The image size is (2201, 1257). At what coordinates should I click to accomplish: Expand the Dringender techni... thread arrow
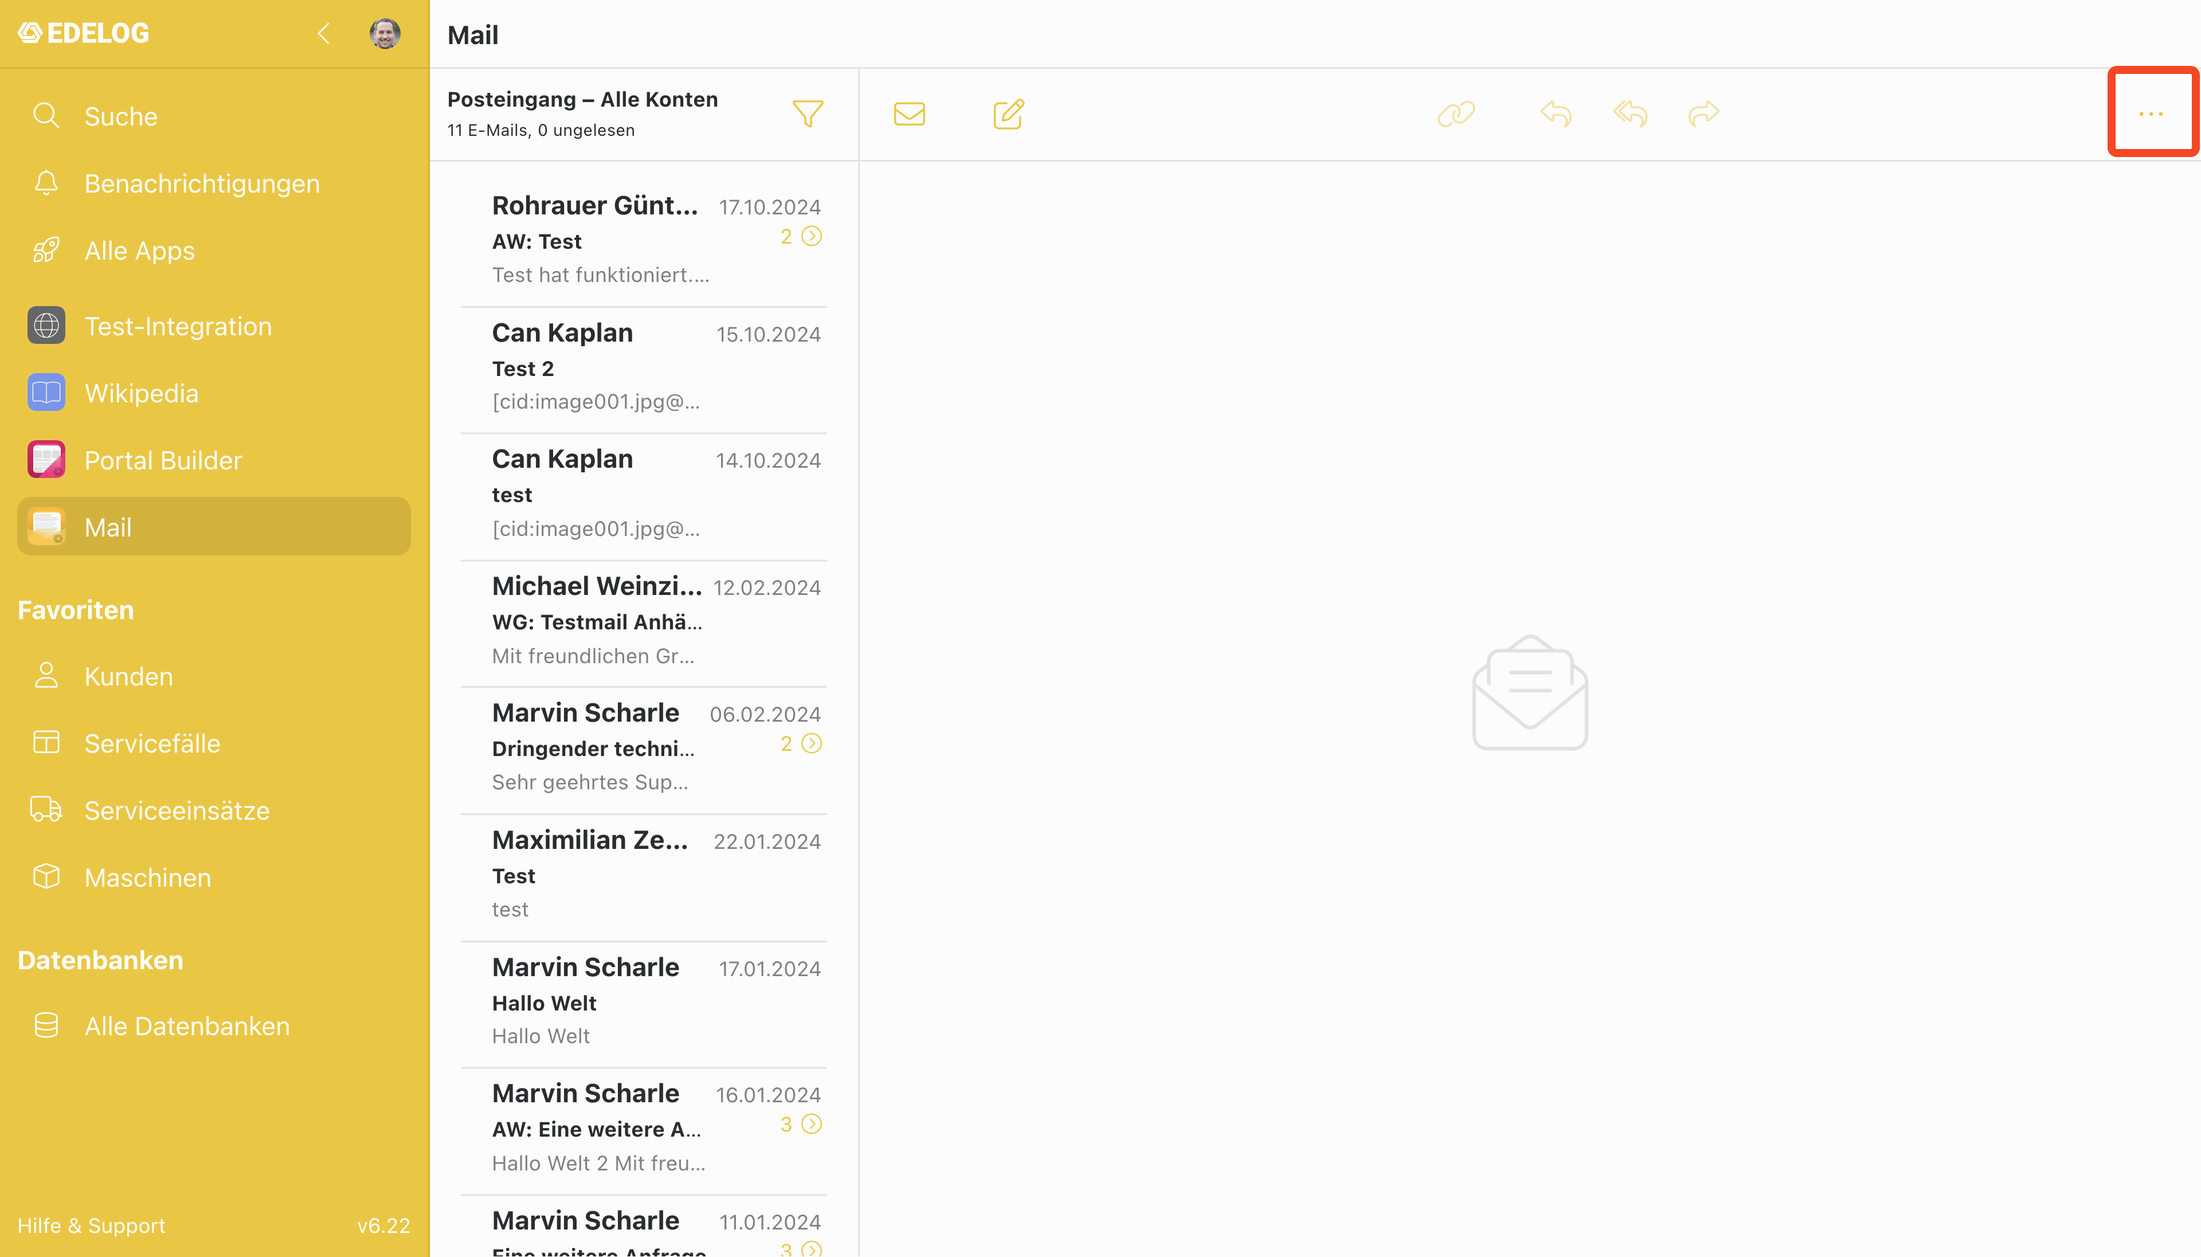coord(812,743)
